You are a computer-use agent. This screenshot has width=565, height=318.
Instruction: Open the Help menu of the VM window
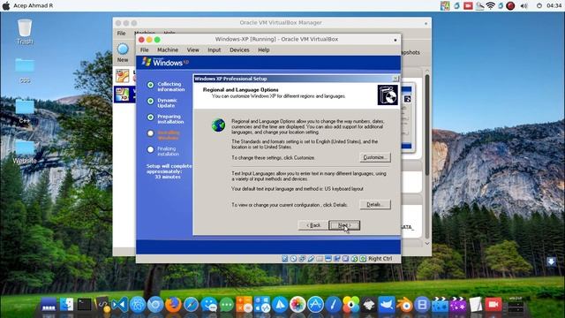263,49
